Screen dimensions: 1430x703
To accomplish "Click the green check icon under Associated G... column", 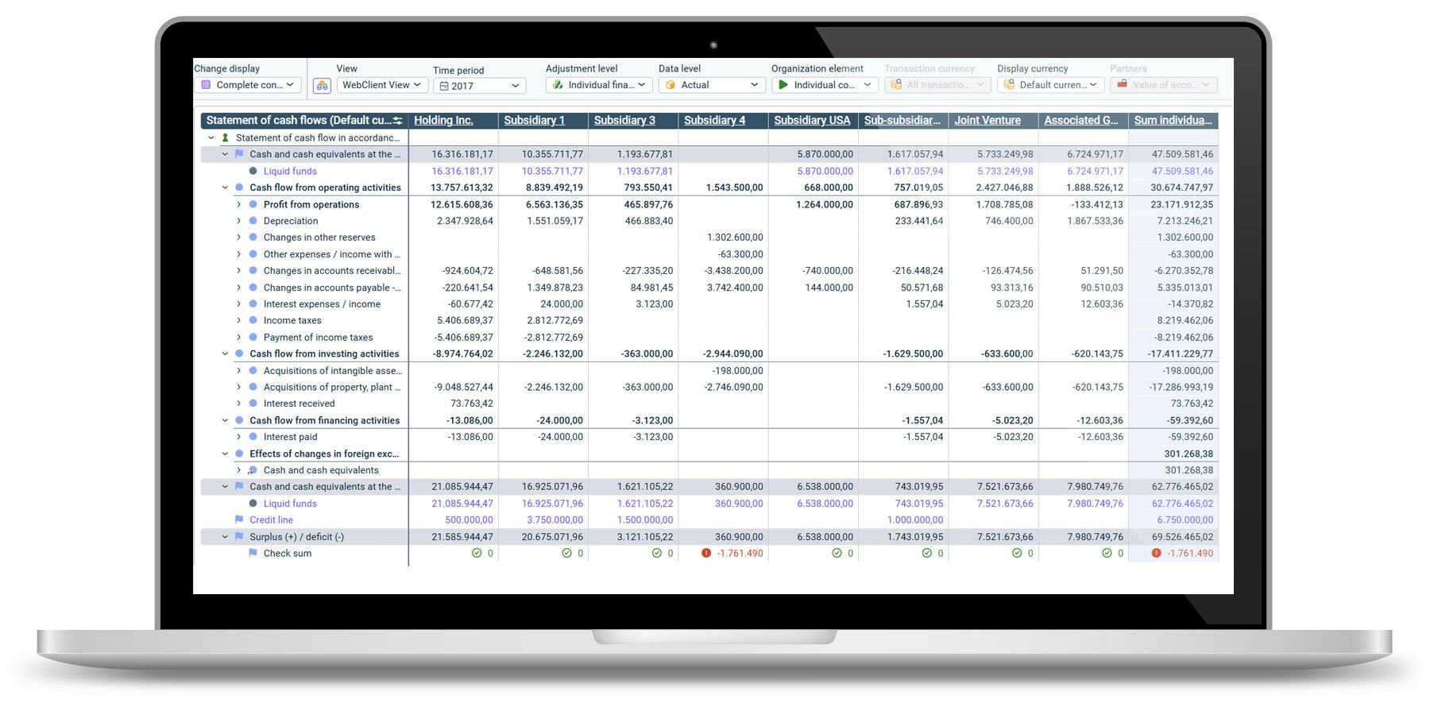I will (1107, 553).
